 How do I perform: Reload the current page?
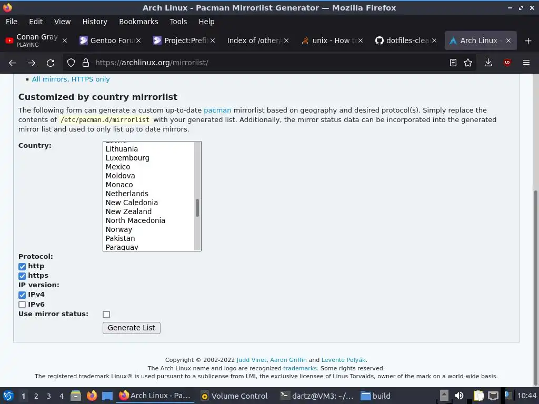coord(51,63)
